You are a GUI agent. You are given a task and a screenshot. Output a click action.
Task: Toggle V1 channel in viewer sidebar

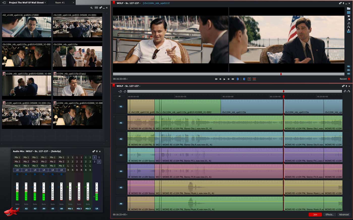(348, 66)
